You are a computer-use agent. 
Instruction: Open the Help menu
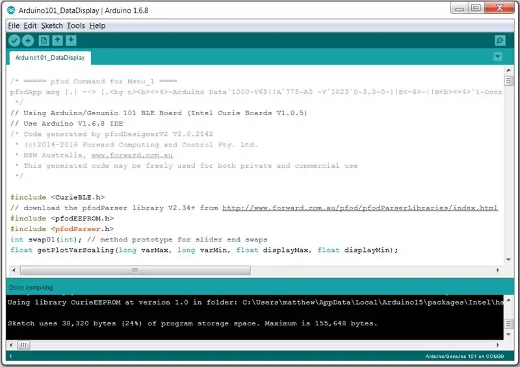coord(97,25)
